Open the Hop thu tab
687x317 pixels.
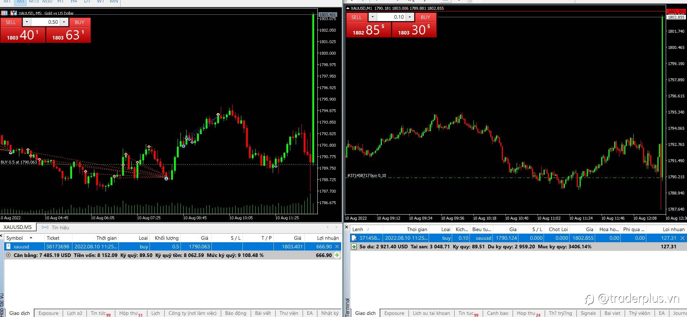pos(528,313)
